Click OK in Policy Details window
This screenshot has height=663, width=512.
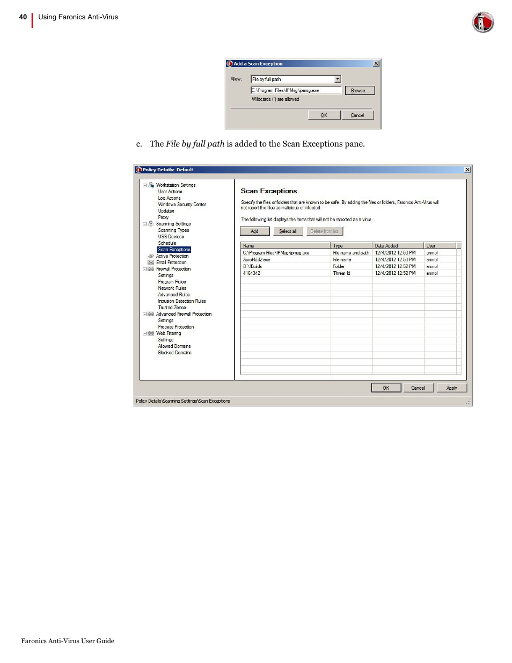386,388
